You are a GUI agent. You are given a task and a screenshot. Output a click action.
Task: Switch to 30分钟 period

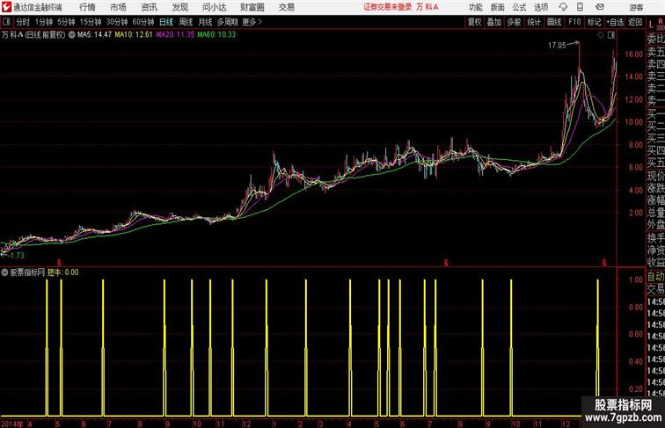117,22
